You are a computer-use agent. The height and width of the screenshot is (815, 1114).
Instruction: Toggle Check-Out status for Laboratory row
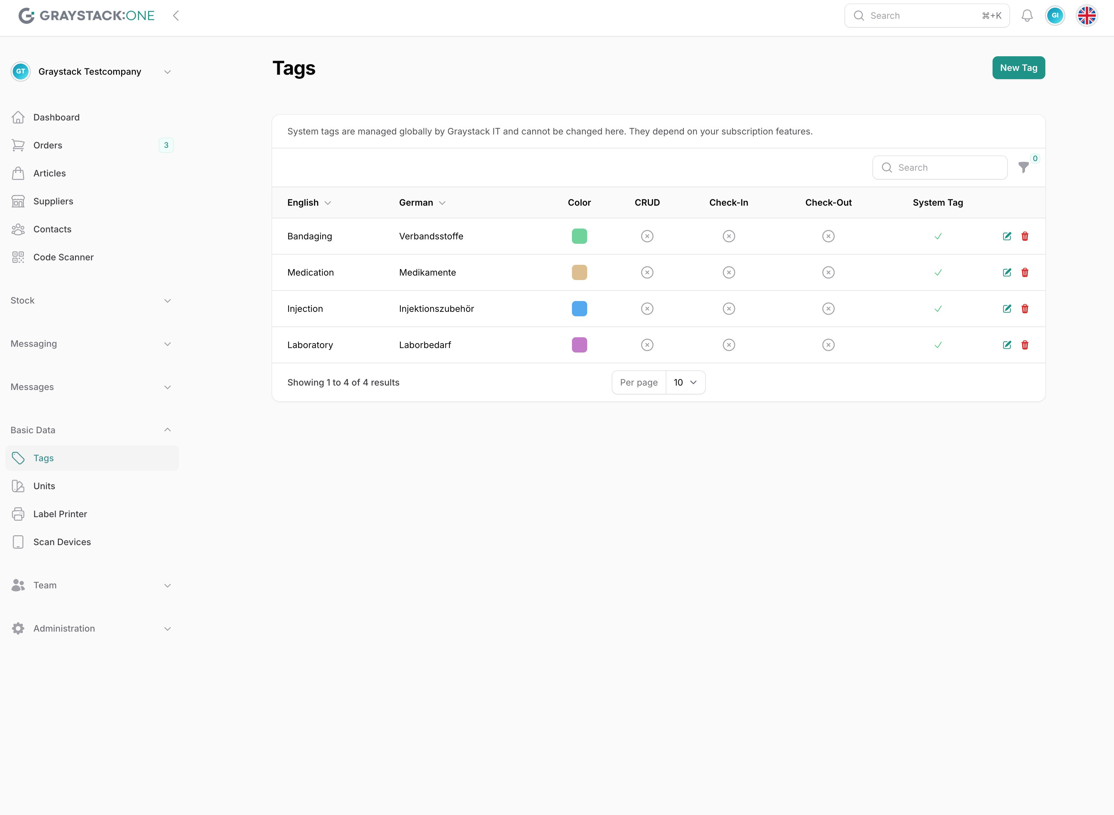tap(828, 345)
